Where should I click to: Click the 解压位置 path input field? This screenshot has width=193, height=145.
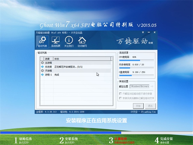pyautogui.click(x=140, y=86)
